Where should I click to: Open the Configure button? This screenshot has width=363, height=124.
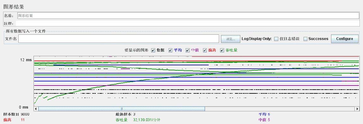345,39
